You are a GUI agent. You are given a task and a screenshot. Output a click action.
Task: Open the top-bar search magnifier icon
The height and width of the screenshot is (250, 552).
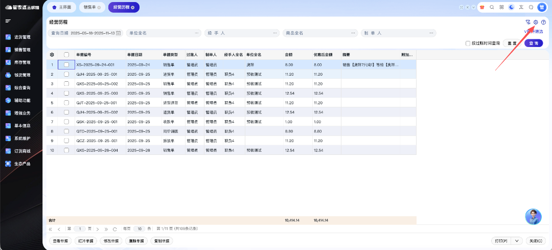tap(492, 8)
